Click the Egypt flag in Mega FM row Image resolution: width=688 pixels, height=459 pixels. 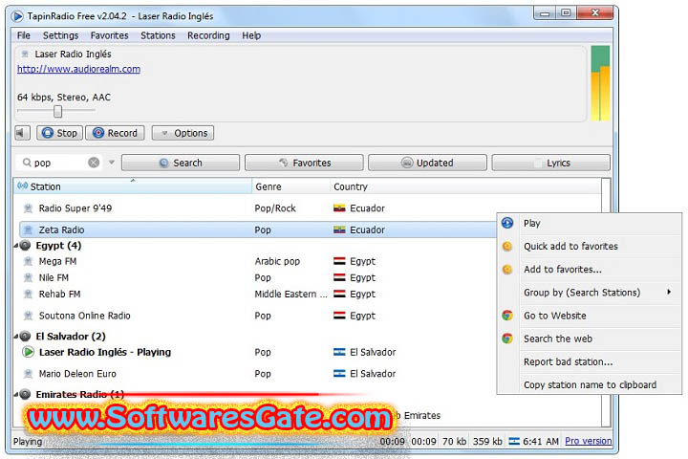pyautogui.click(x=339, y=261)
